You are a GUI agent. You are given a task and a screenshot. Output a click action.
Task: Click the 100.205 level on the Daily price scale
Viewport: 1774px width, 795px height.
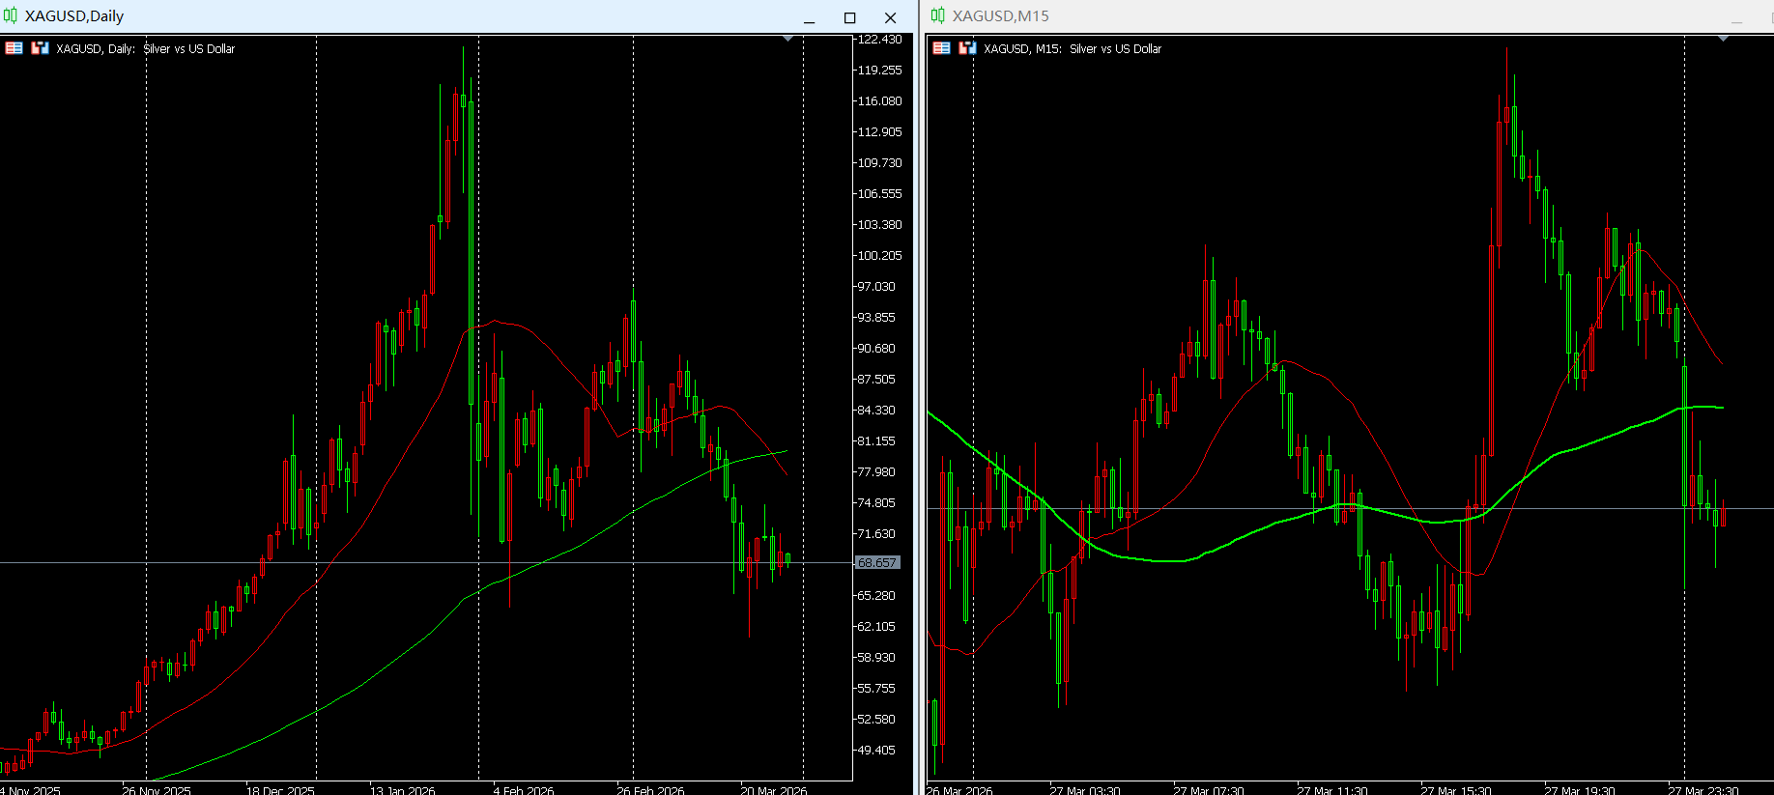[x=879, y=256]
